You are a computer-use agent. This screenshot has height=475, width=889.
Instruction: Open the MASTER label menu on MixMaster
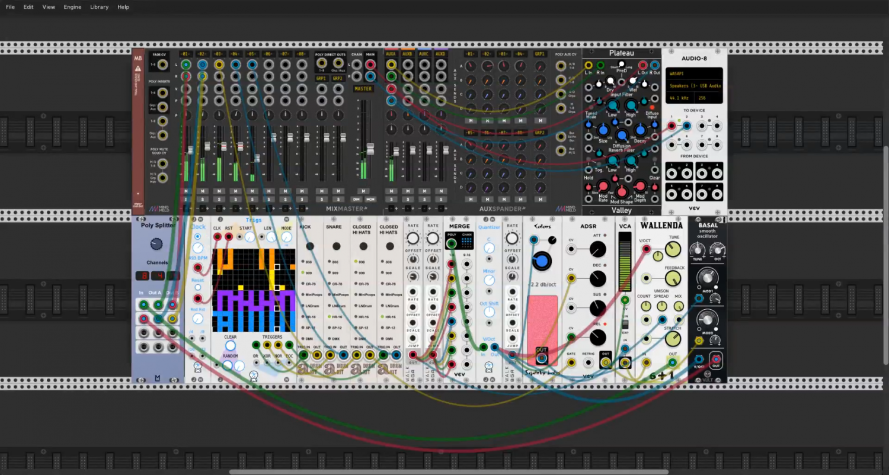click(x=363, y=89)
